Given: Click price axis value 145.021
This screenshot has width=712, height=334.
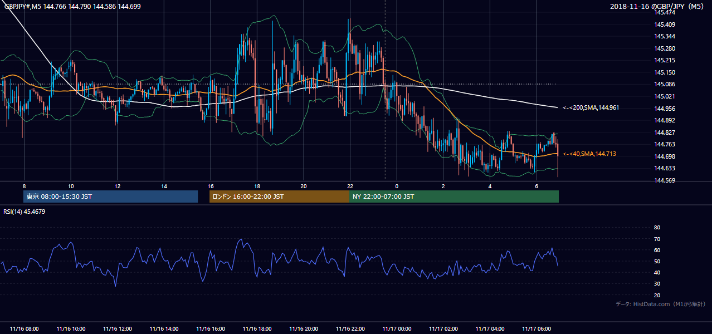Looking at the screenshot, I should click(665, 96).
